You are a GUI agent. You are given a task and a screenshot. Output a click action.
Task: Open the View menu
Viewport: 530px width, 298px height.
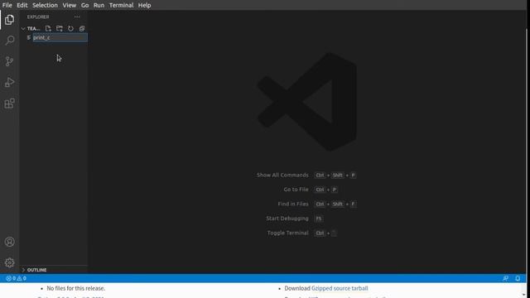pos(70,5)
